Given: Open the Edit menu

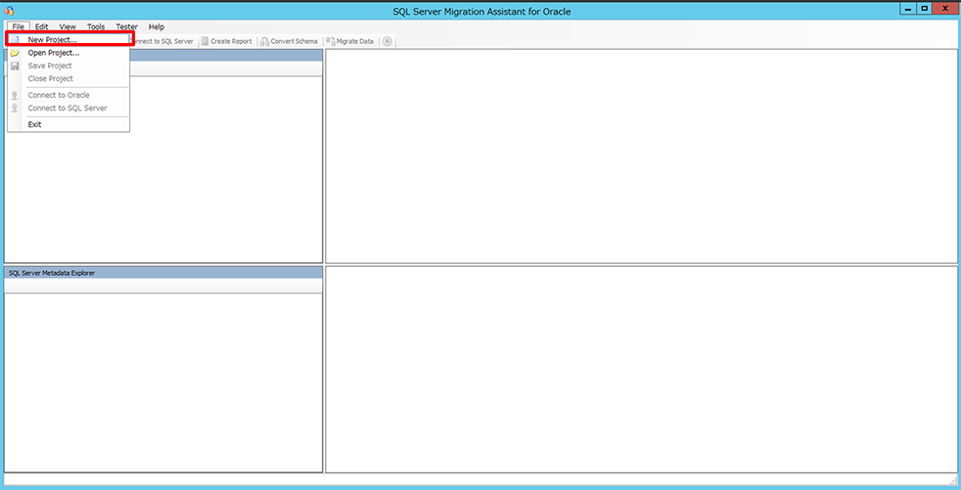Looking at the screenshot, I should click(x=42, y=27).
